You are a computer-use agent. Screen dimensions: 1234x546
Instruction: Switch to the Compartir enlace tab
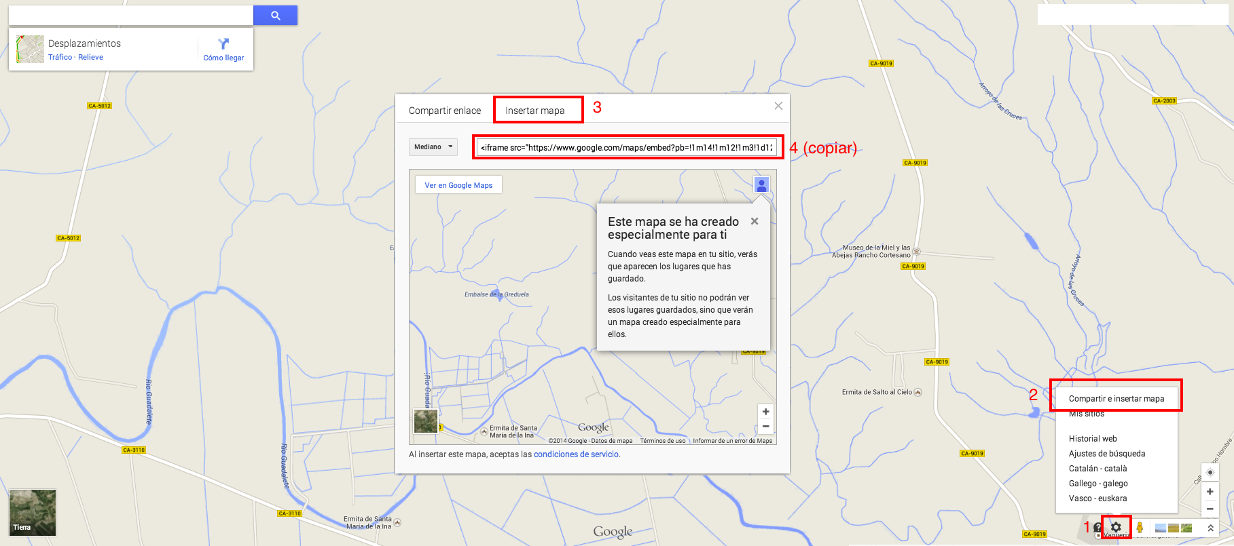coord(445,111)
